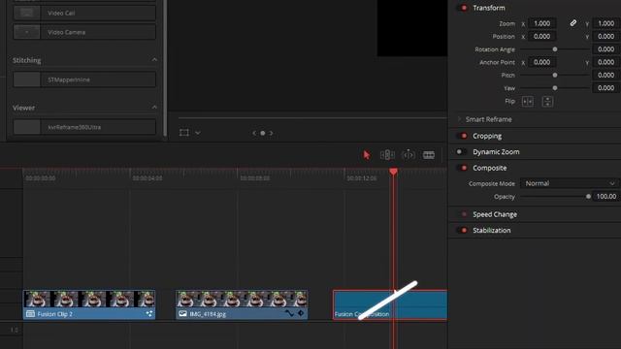621x349 pixels.
Task: Click the Zoom X value field
Action: click(542, 23)
